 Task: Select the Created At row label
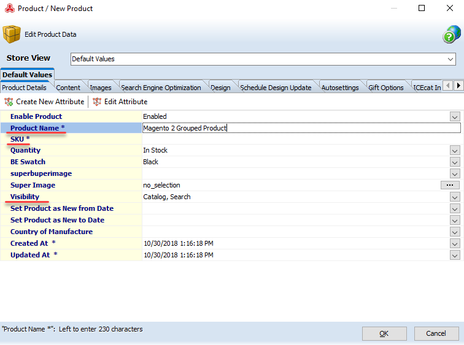coord(33,243)
